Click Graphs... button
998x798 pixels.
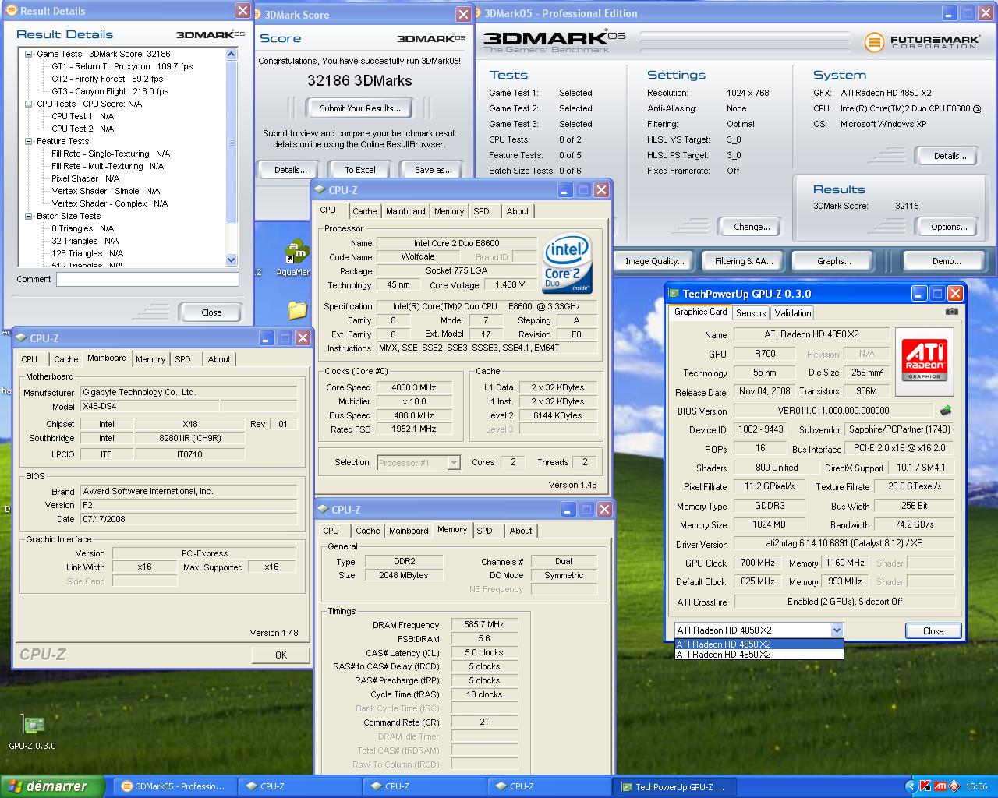pyautogui.click(x=833, y=261)
